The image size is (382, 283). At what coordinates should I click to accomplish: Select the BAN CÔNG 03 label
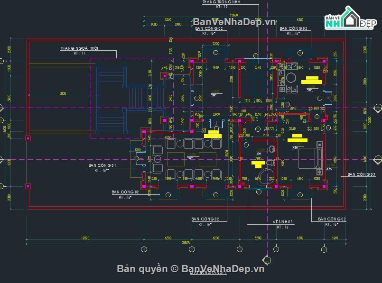point(361,175)
